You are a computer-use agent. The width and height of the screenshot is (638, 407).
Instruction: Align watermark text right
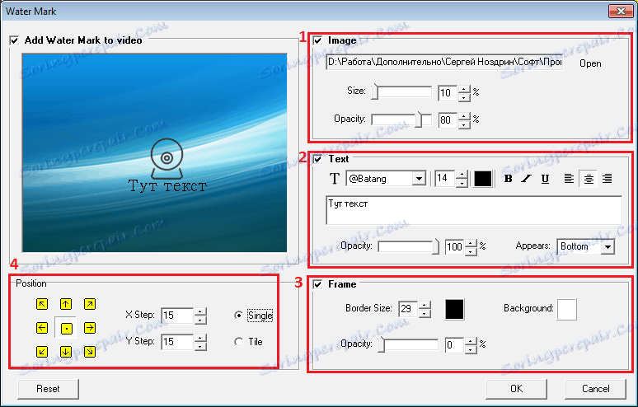pos(607,179)
